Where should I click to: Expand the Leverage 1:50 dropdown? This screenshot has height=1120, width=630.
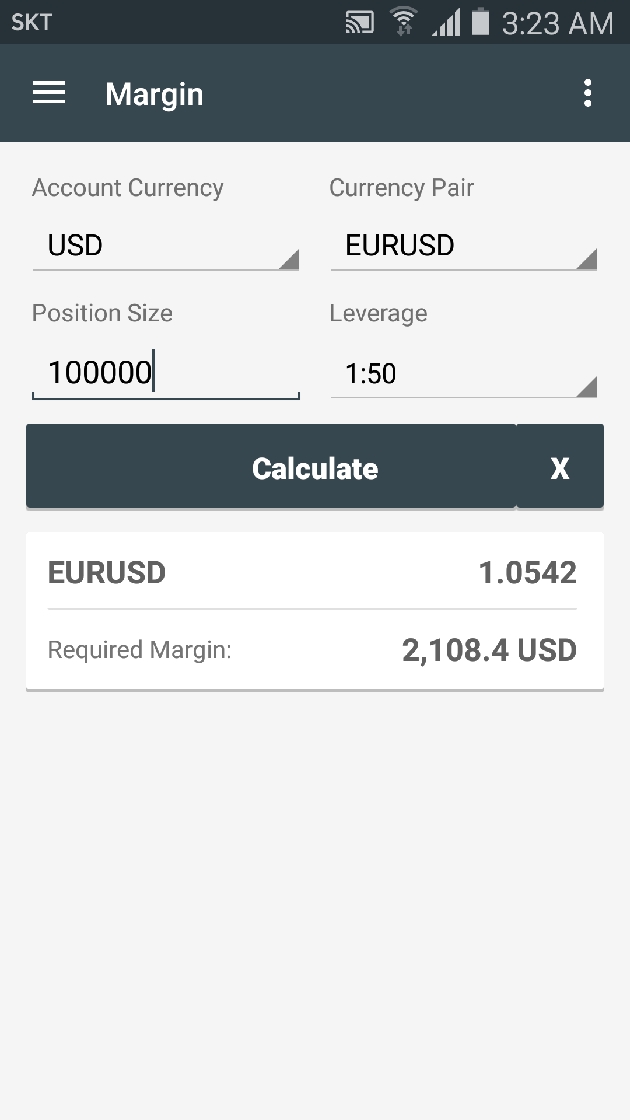pos(463,374)
